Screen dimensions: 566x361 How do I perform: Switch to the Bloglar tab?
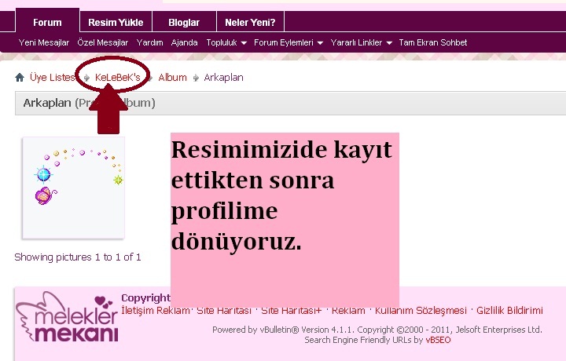[184, 22]
